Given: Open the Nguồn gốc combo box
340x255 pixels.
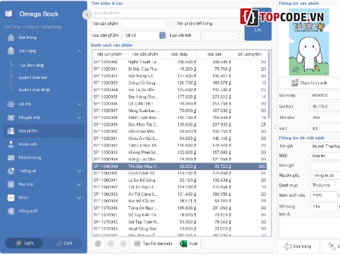Looking at the screenshot, I should tap(324, 175).
